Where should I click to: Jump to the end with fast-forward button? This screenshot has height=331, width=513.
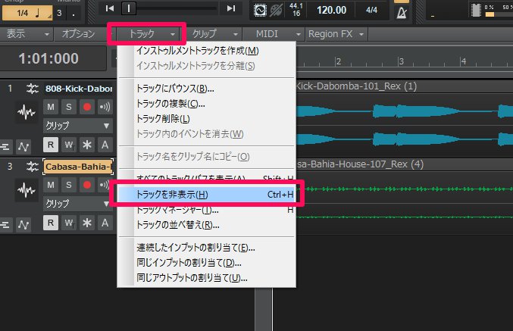click(231, 8)
